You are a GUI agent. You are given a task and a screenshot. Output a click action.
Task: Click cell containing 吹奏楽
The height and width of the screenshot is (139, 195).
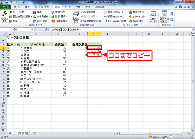tap(37, 48)
